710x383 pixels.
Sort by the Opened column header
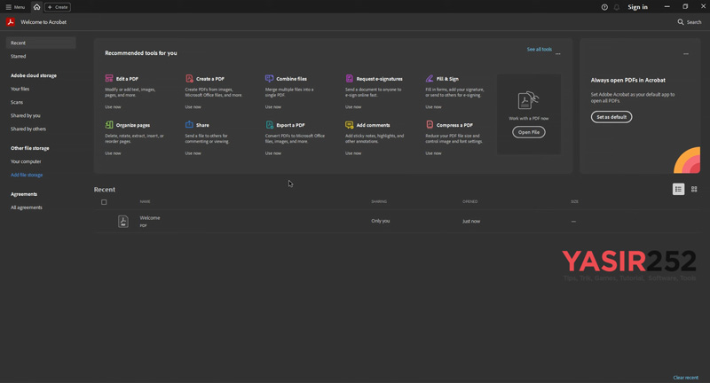point(470,201)
